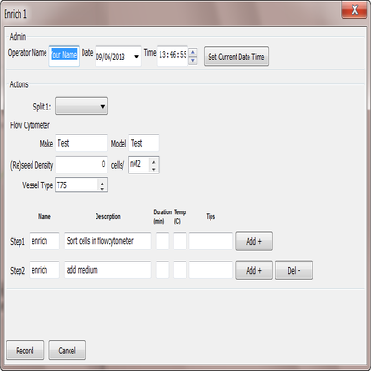Click Step2 Duration field
Screen dimensions: 371x371
pyautogui.click(x=162, y=270)
